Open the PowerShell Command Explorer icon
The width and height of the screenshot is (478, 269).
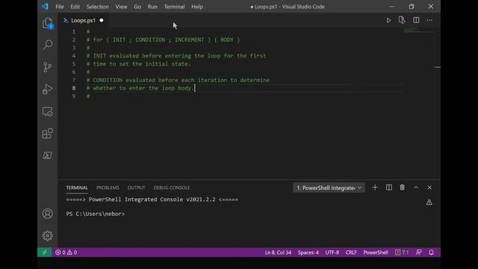[x=48, y=155]
